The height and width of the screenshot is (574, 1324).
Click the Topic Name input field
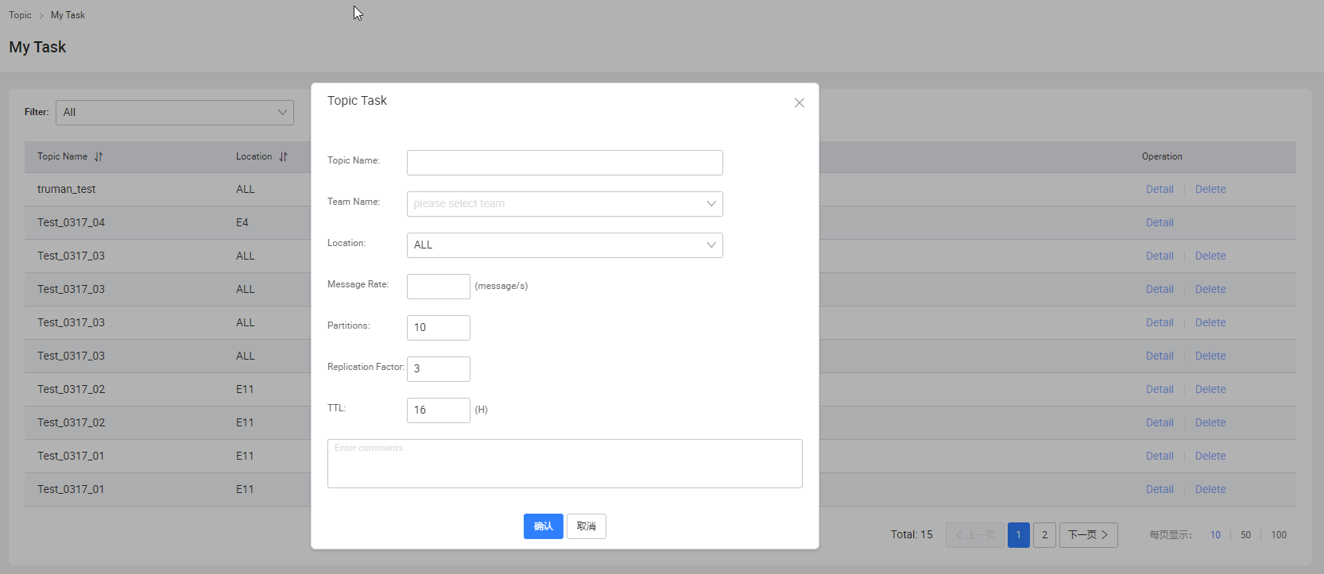565,163
